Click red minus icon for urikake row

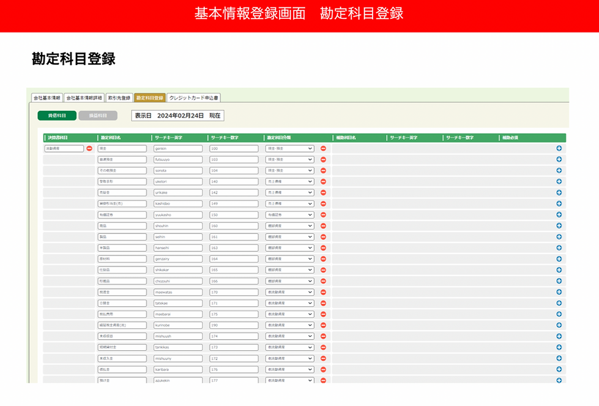coord(323,193)
